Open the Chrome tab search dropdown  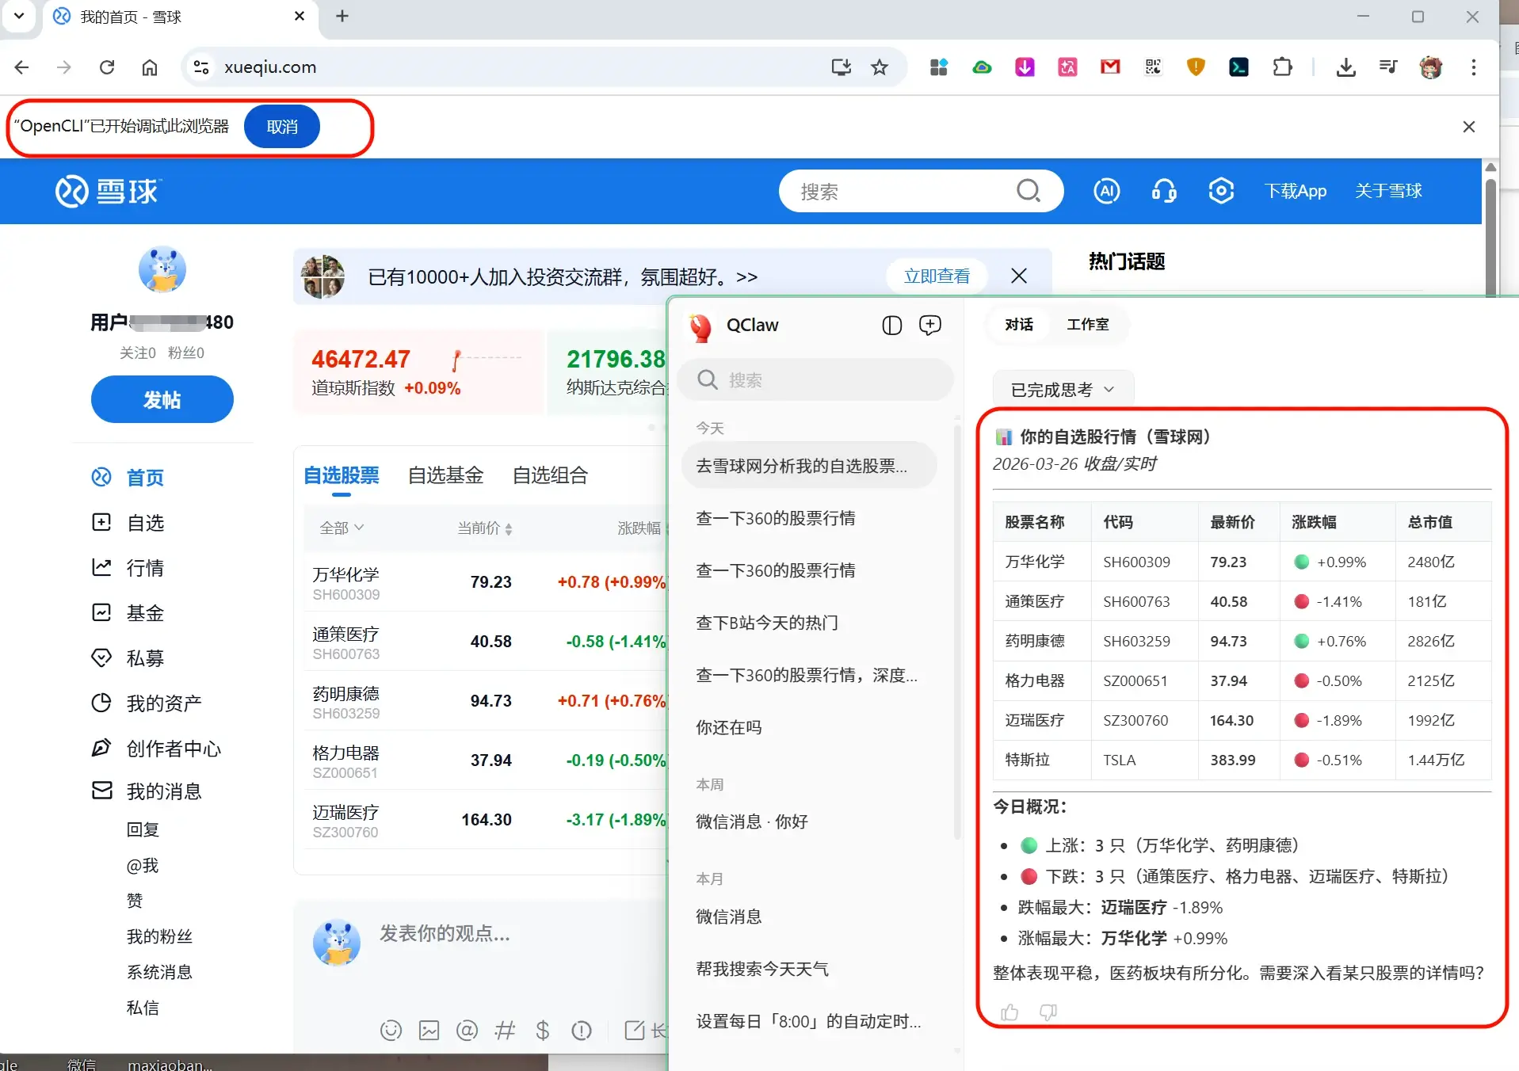click(19, 16)
